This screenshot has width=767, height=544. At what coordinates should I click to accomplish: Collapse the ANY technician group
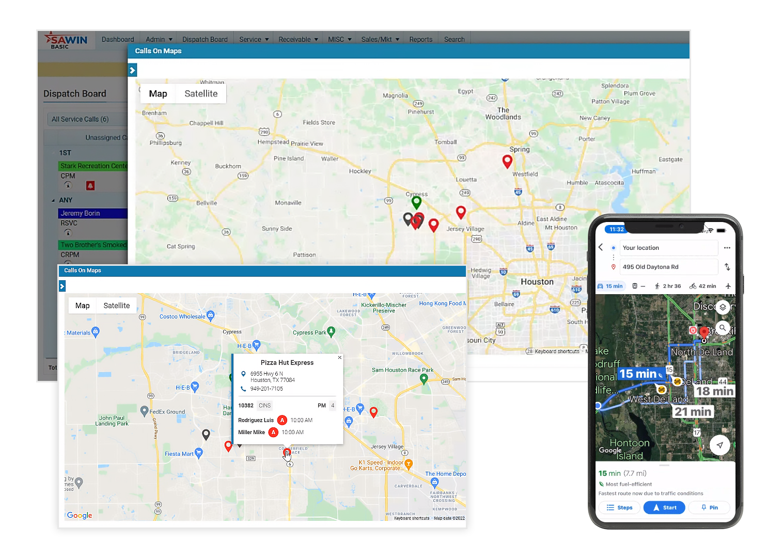(x=53, y=200)
